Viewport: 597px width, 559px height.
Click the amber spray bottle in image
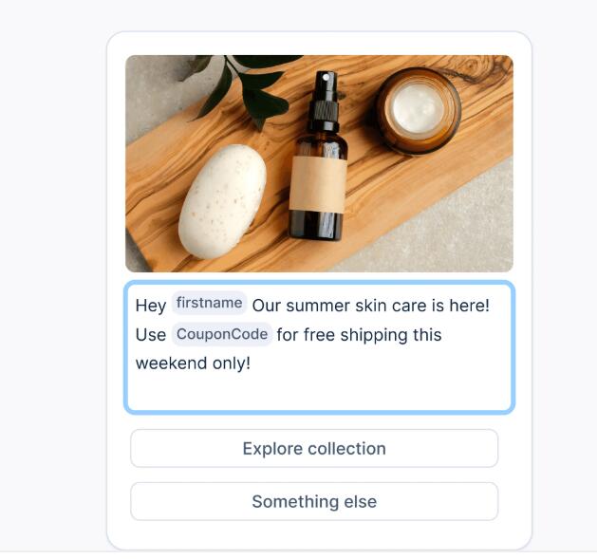(320, 157)
